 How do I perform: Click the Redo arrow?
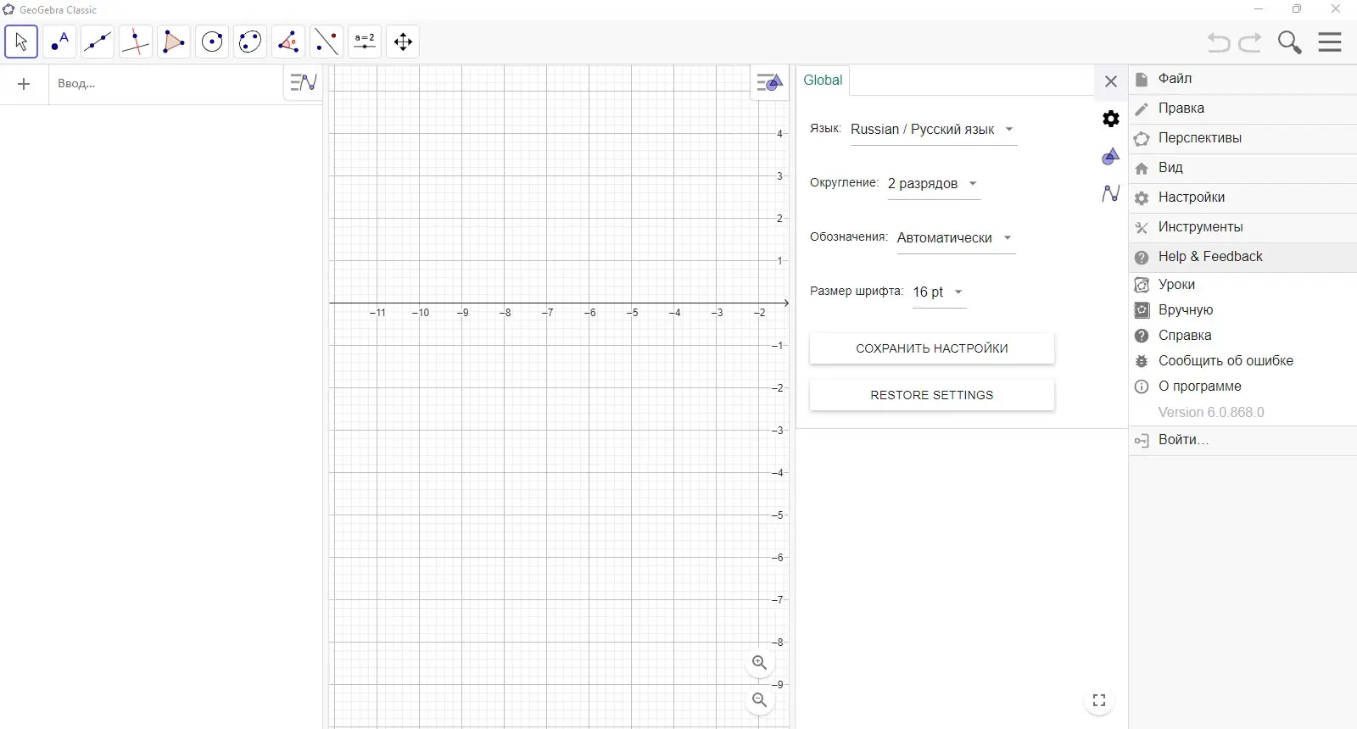pos(1250,42)
